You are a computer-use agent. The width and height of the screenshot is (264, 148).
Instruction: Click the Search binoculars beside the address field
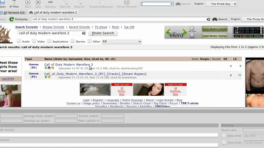[220, 19]
